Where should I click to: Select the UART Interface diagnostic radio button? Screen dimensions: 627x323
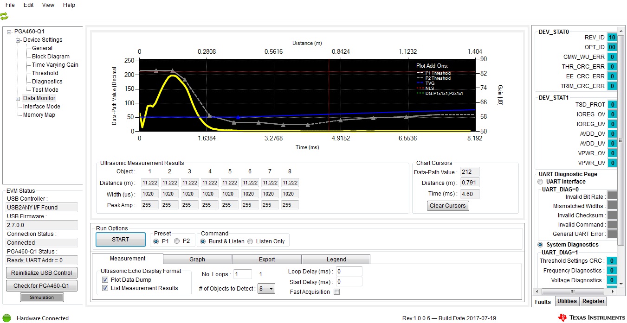[x=540, y=182]
